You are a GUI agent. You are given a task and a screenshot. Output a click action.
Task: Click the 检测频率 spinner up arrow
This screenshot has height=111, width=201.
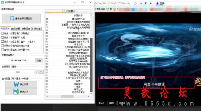point(36,71)
